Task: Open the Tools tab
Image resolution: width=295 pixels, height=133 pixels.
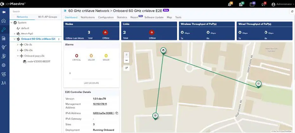Action: [178, 17]
